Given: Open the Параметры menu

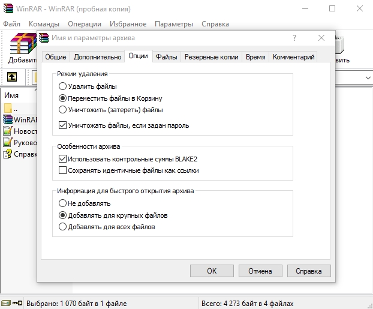Looking at the screenshot, I should (x=174, y=24).
